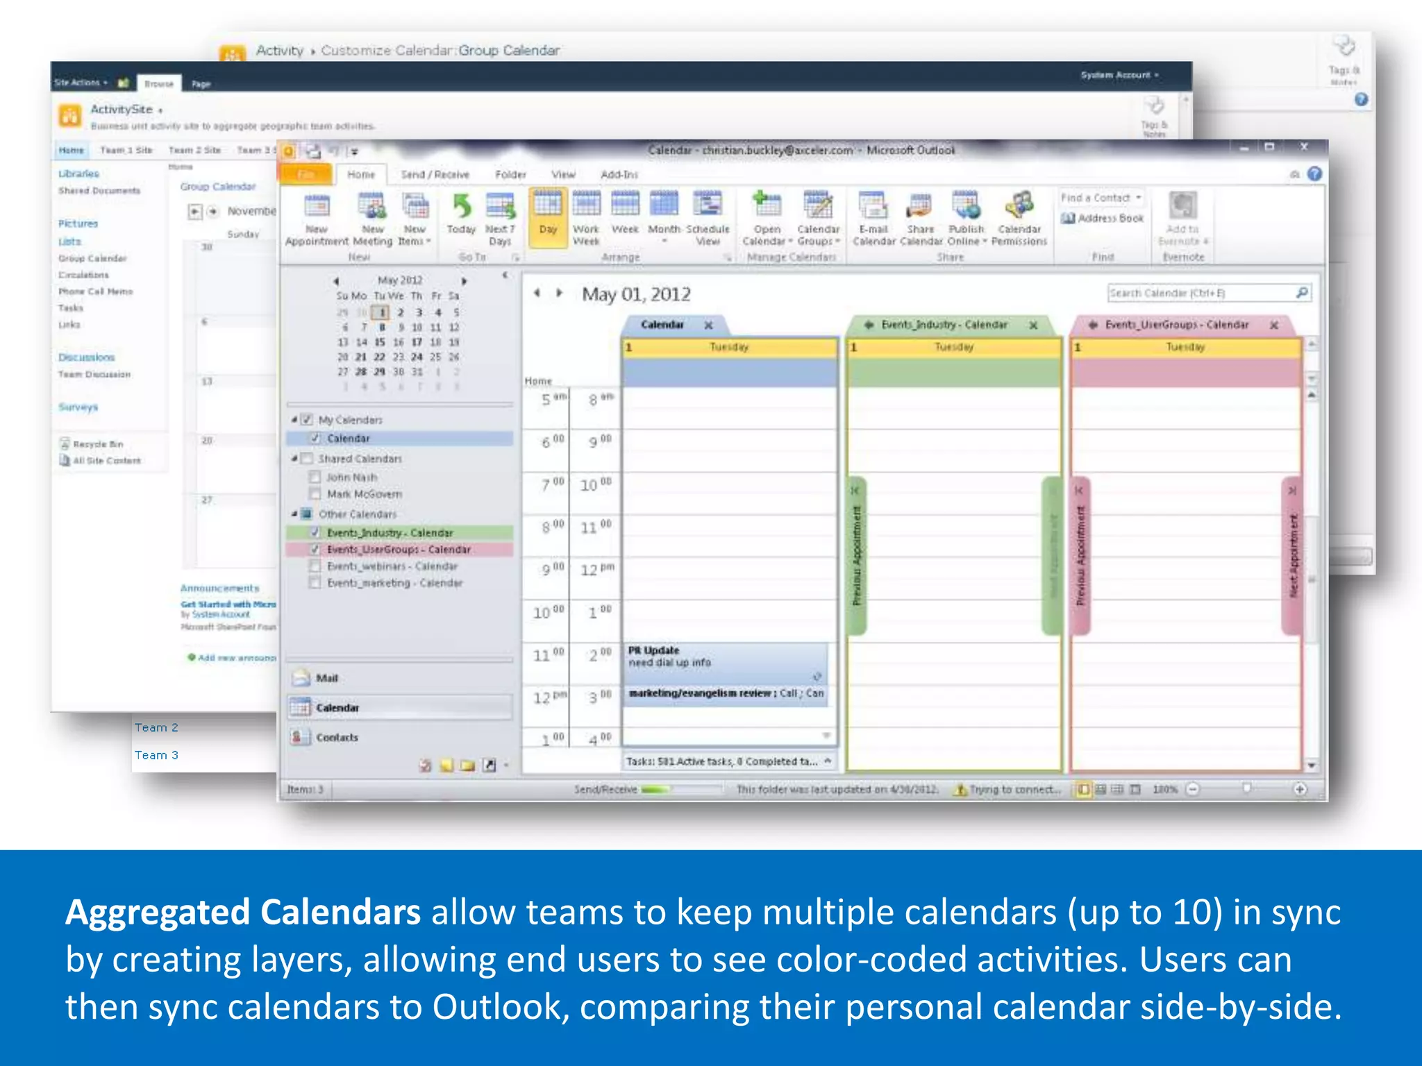Screen dimensions: 1422x1066
Task: Click Share Calendar icon
Action: click(921, 219)
